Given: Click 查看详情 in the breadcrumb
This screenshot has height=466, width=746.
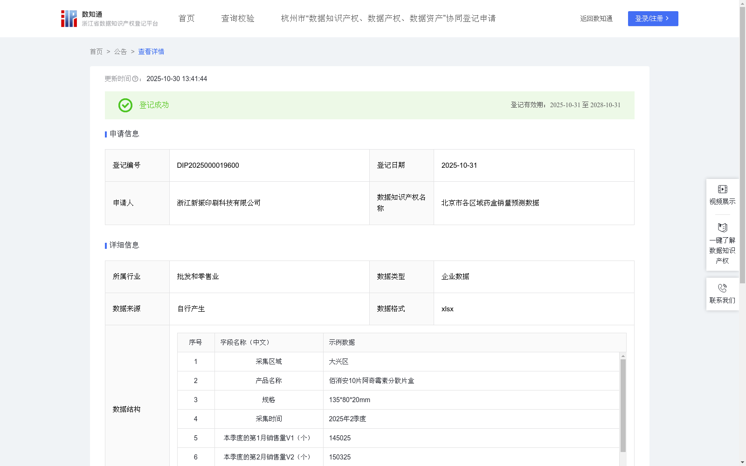Looking at the screenshot, I should coord(151,52).
